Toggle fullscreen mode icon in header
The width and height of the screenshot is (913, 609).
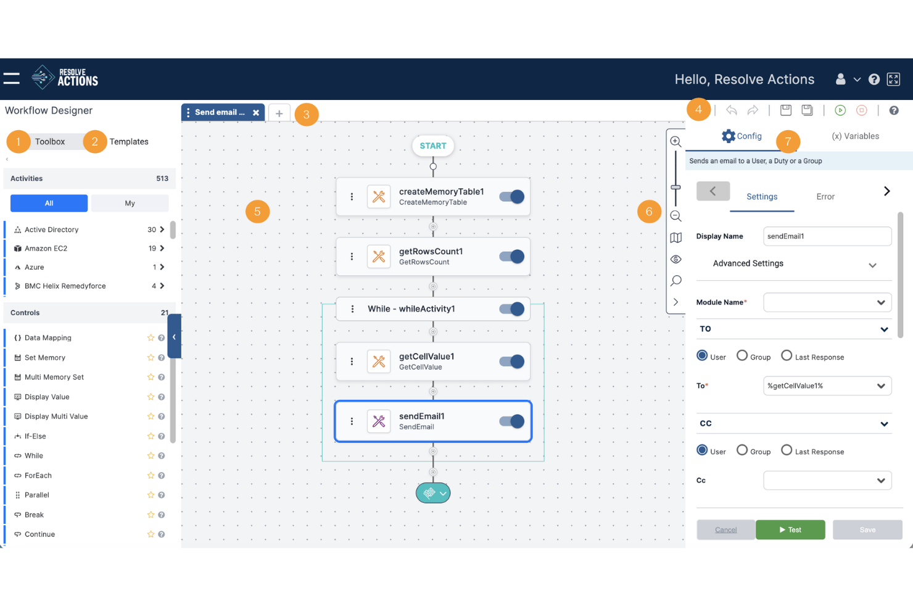pos(893,79)
